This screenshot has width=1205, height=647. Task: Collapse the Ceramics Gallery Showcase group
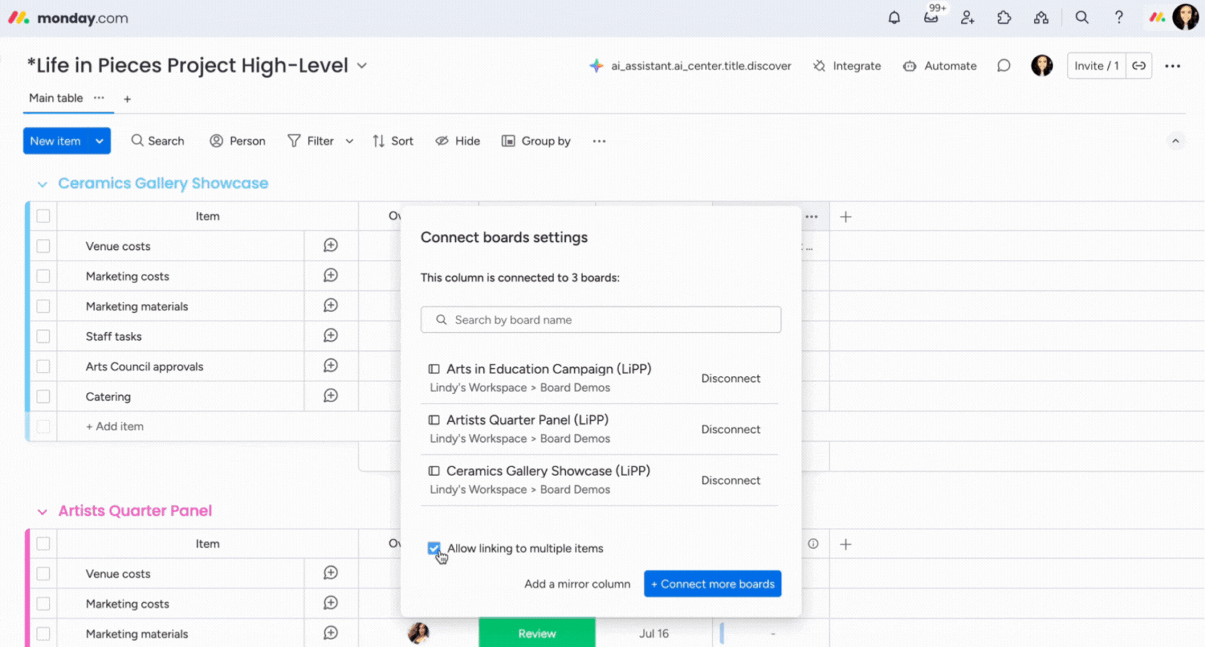(x=43, y=184)
